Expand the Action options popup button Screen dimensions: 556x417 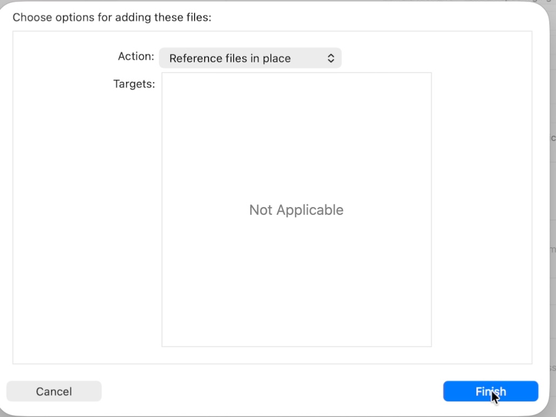250,59
